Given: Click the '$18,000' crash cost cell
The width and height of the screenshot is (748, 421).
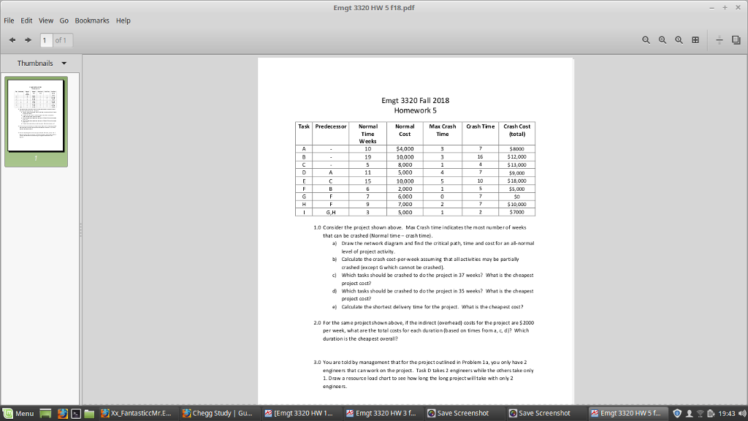Looking at the screenshot, I should tap(516, 181).
